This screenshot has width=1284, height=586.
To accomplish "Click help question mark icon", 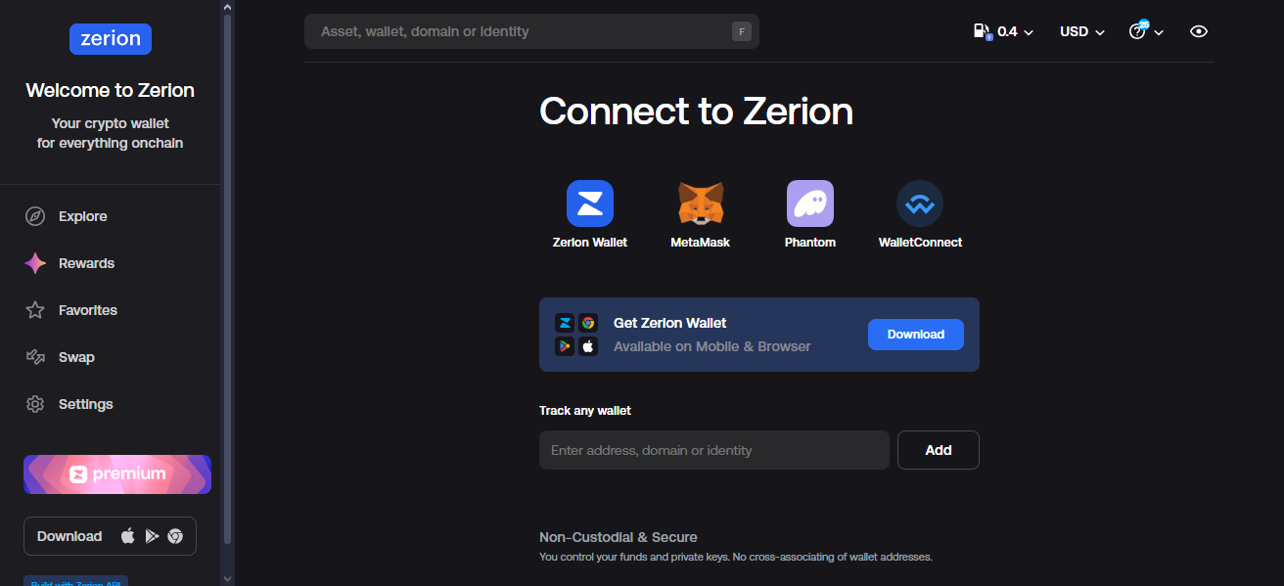I will tap(1137, 31).
